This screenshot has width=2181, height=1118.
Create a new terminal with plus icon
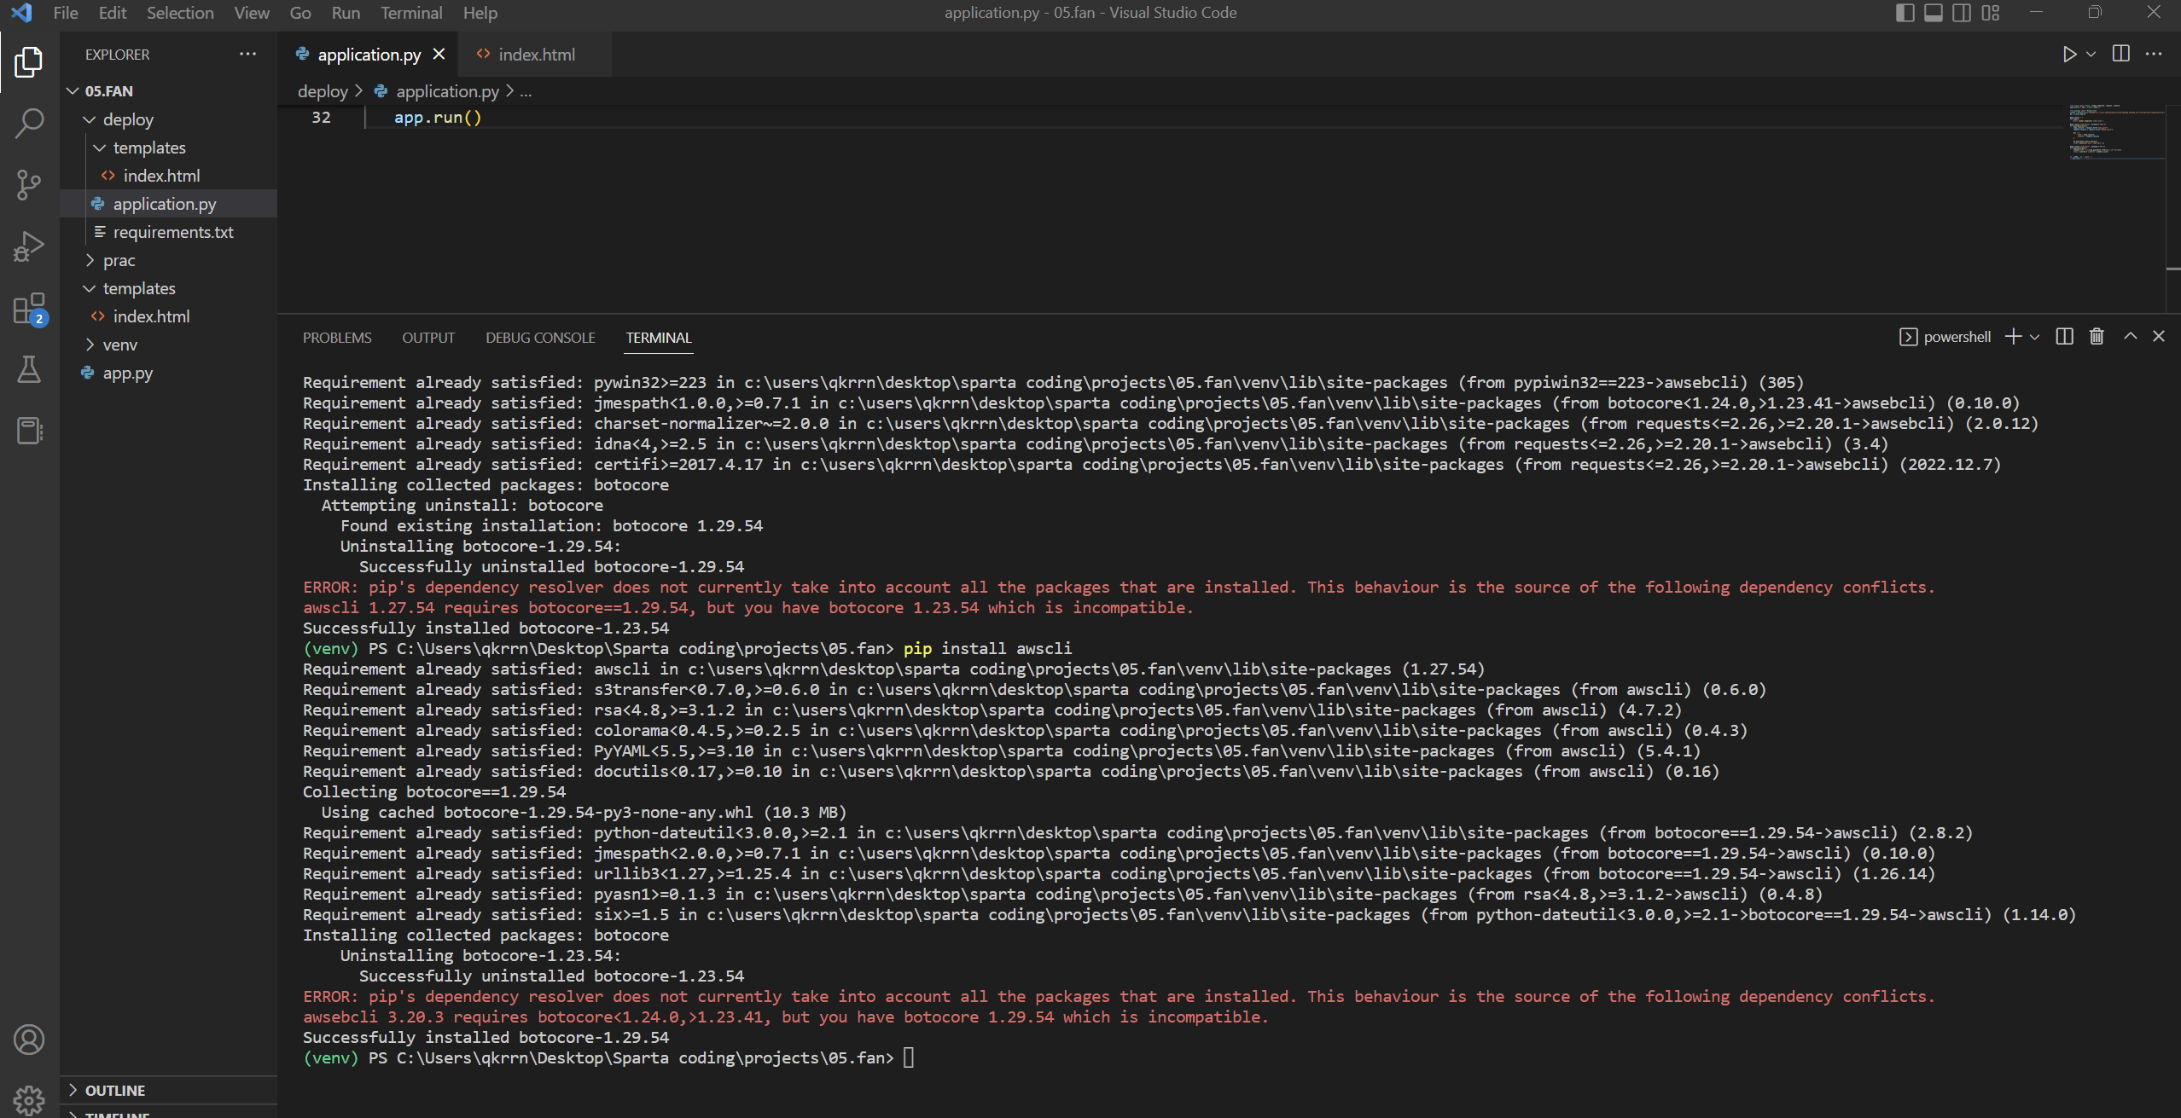click(2014, 337)
